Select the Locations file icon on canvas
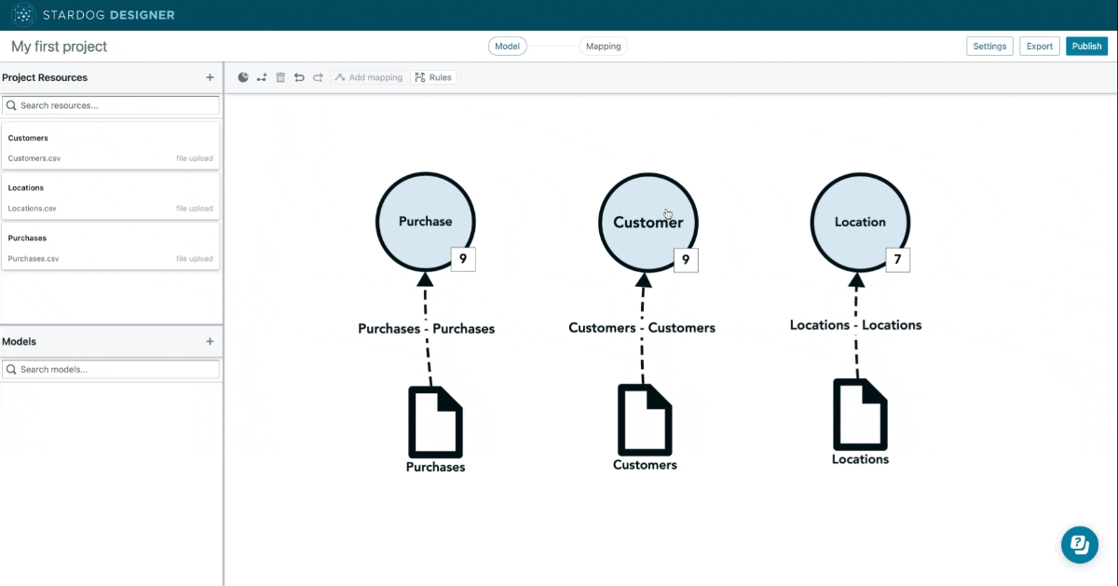1118x586 pixels. click(x=860, y=414)
